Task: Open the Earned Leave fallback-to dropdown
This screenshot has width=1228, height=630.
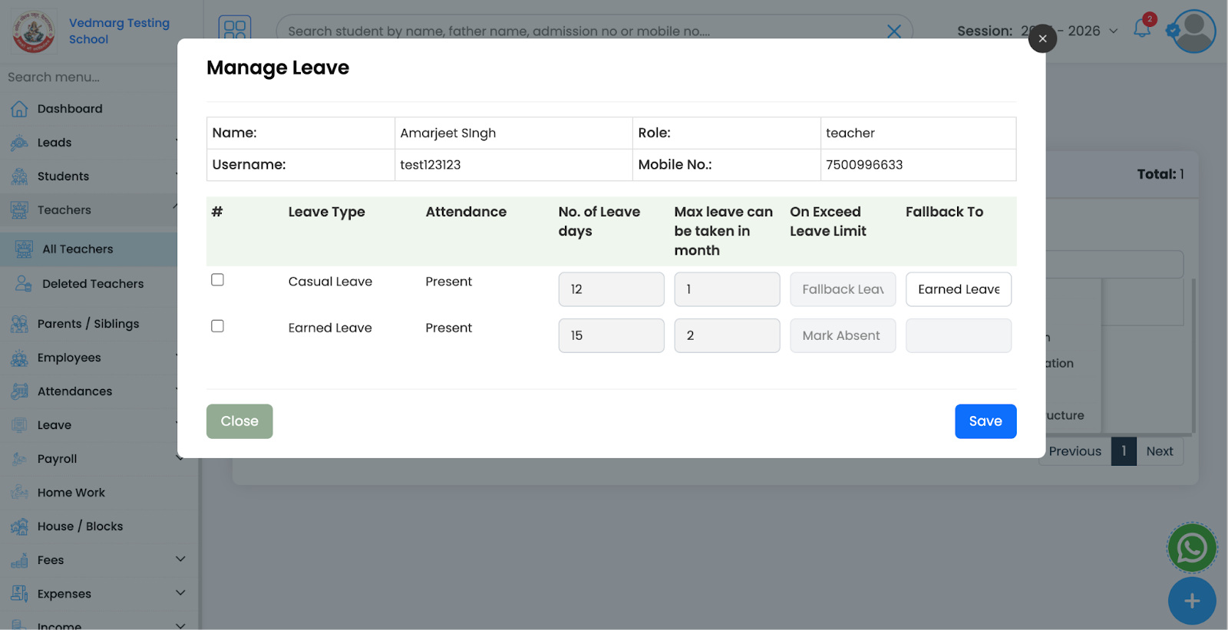Action: click(958, 335)
